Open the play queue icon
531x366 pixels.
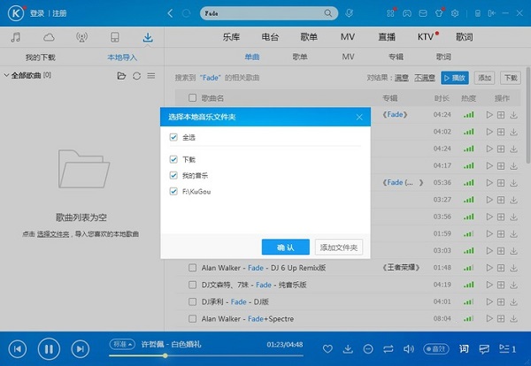[x=507, y=348]
